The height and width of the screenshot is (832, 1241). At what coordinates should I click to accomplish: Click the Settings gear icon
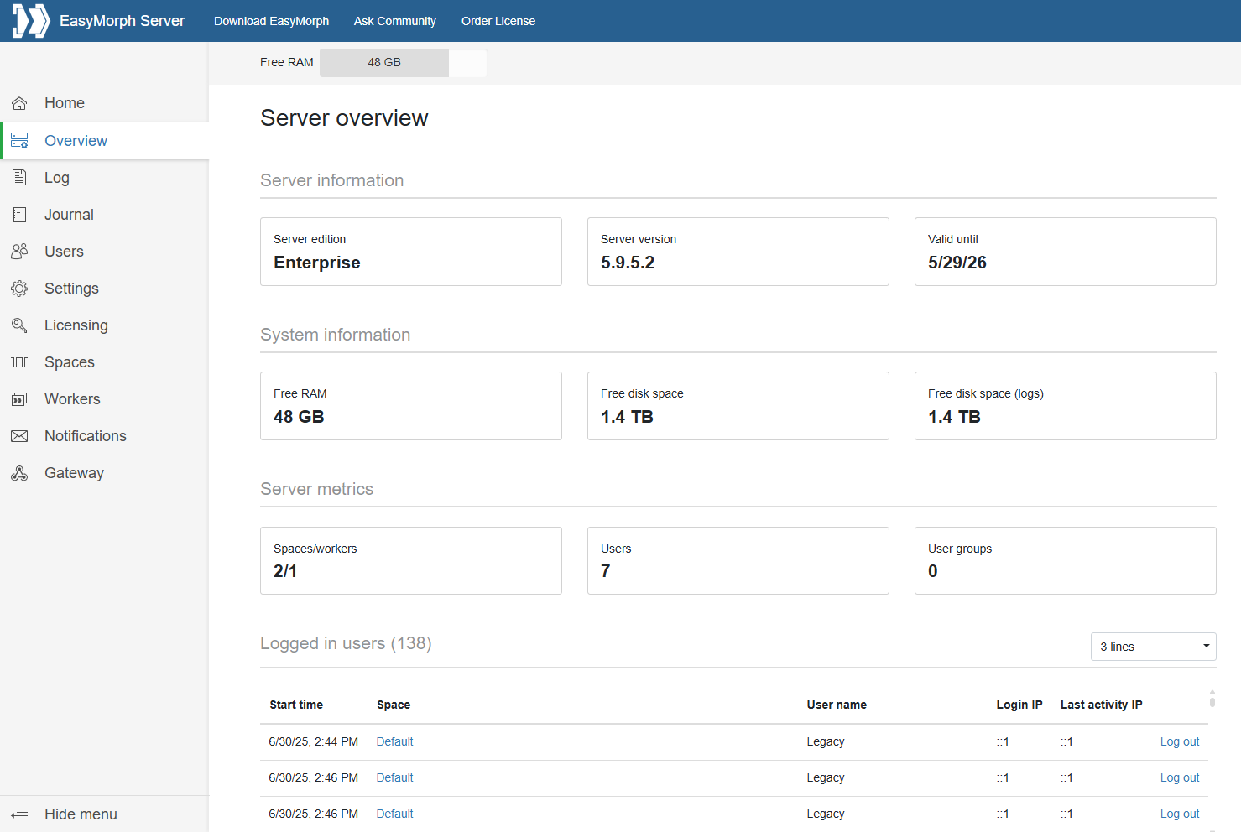(x=19, y=289)
